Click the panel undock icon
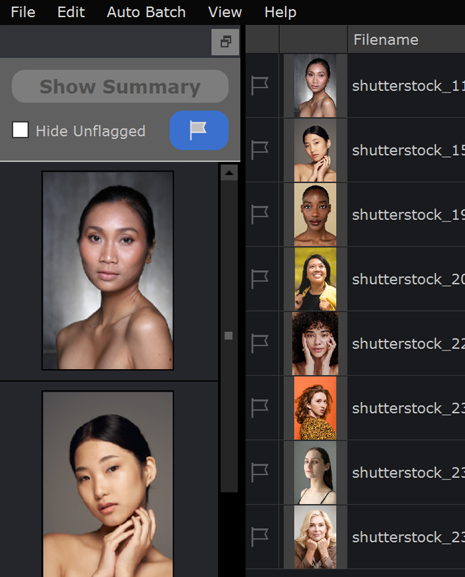The height and width of the screenshot is (577, 465). click(225, 42)
